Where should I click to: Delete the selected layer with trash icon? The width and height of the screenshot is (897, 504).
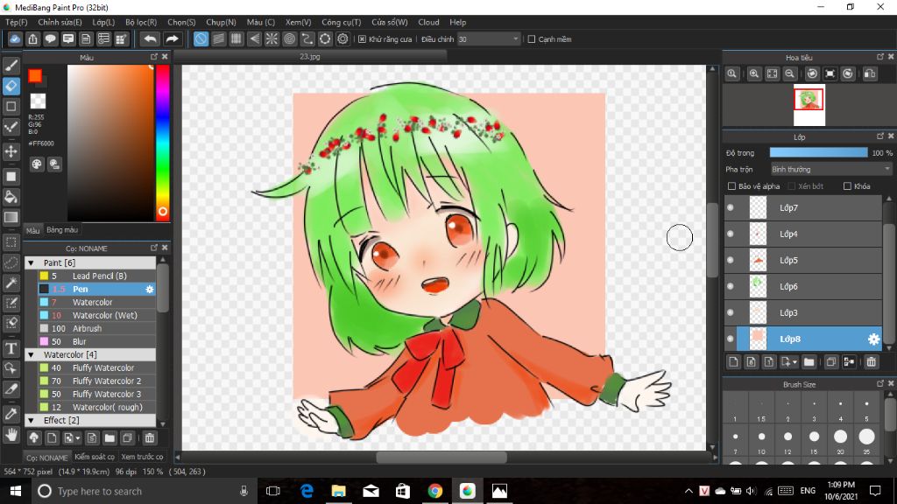(x=871, y=361)
